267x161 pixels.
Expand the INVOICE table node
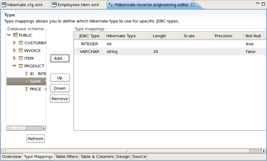(x=15, y=50)
